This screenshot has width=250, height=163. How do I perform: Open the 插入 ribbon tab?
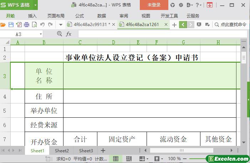[32, 16]
